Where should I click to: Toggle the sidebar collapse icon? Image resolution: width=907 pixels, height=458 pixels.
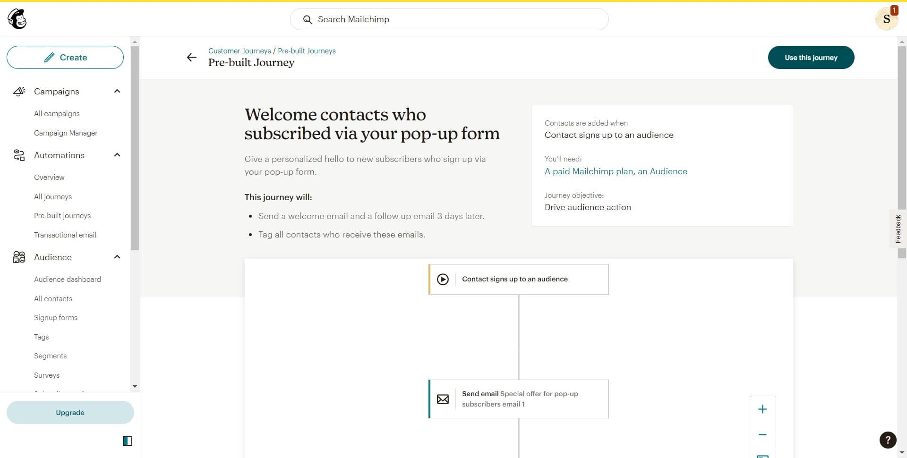coord(128,441)
